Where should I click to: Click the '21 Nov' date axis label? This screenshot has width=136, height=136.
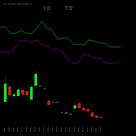[x=61, y=129]
